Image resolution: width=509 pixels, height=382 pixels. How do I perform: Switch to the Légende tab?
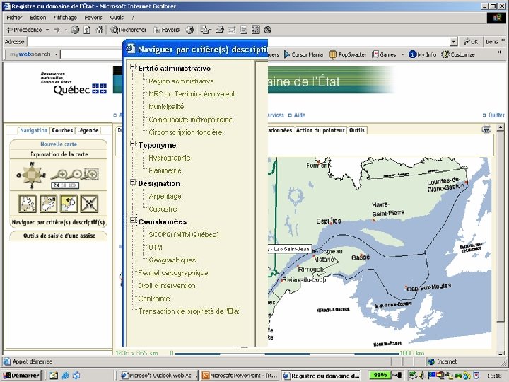click(88, 130)
